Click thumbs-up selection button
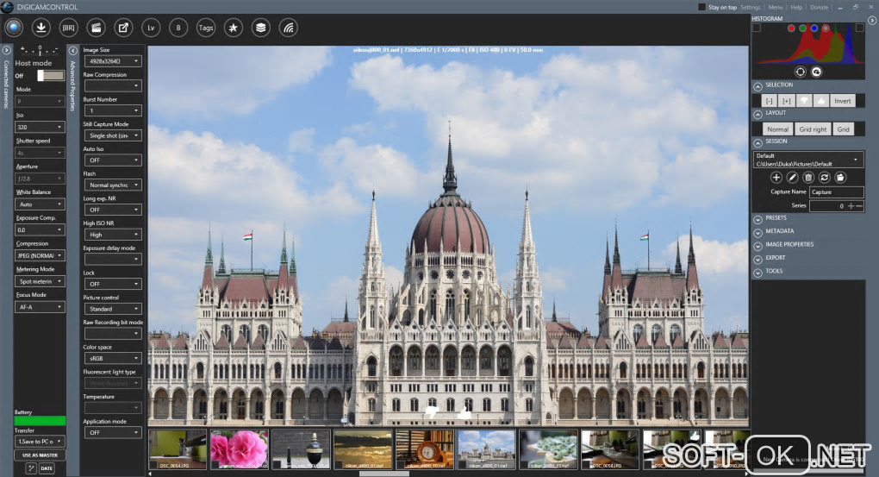879x477 pixels. pos(820,101)
